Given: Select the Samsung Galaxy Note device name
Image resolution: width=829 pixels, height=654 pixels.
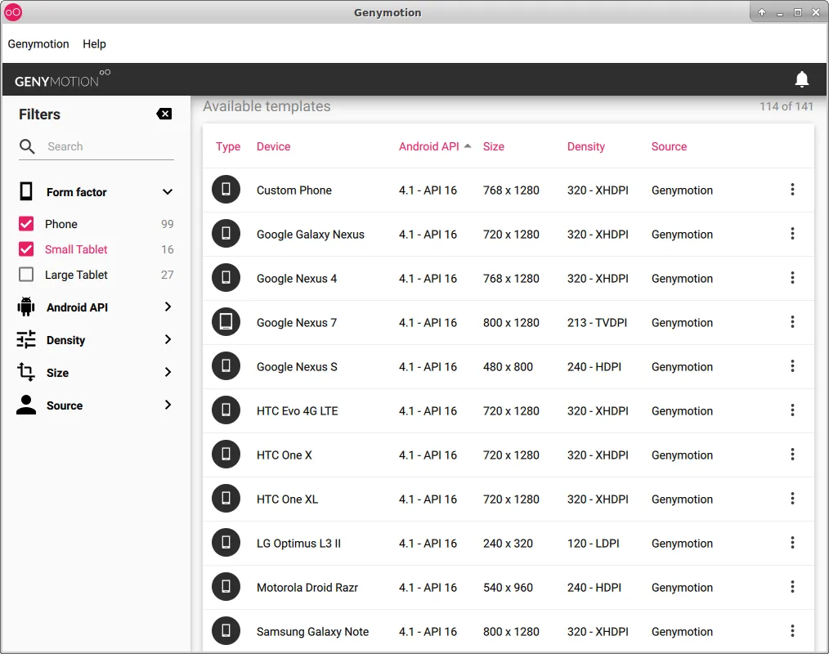Looking at the screenshot, I should pyautogui.click(x=312, y=632).
